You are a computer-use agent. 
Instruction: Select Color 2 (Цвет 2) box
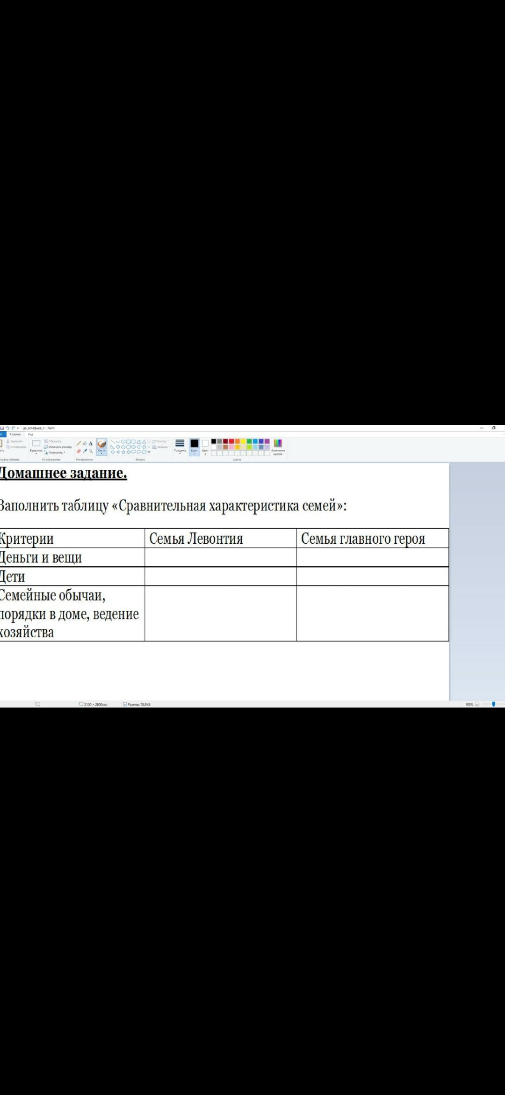click(x=205, y=447)
